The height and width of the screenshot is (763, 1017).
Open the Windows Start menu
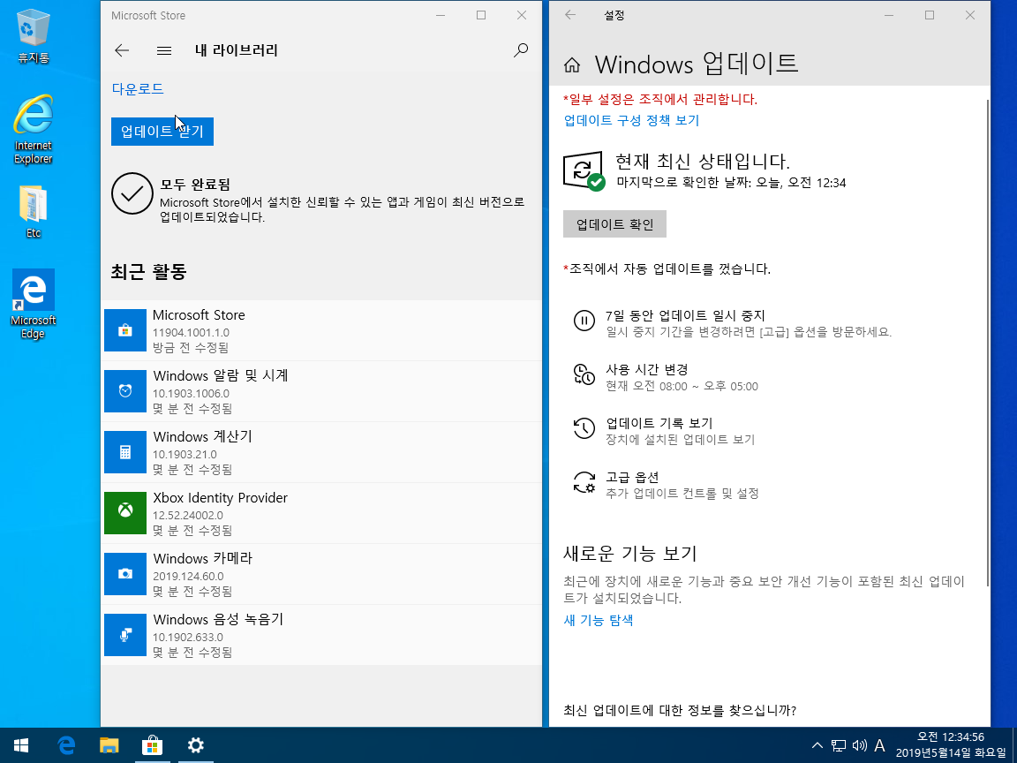(20, 745)
